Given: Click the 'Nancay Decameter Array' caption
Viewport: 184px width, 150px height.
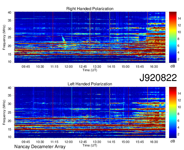Looking at the screenshot, I should [x=40, y=147].
